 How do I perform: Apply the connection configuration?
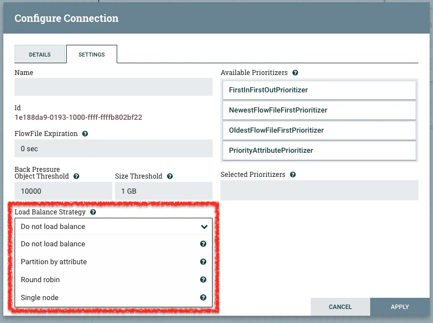point(399,307)
